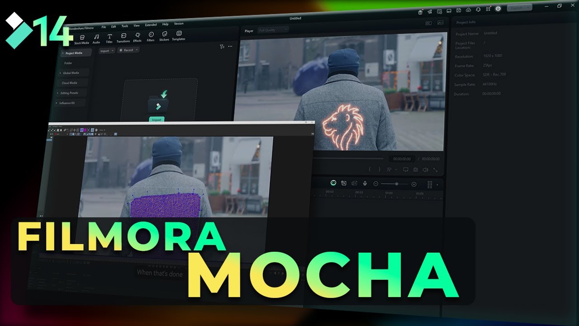
Task: Open the Record dropdown
Action: (128, 50)
